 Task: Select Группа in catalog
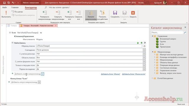163,42
